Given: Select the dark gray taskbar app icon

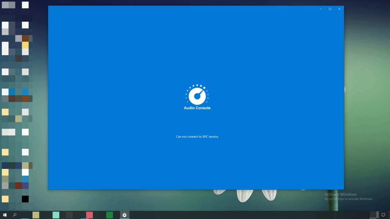Looking at the screenshot, I should [x=69, y=215].
